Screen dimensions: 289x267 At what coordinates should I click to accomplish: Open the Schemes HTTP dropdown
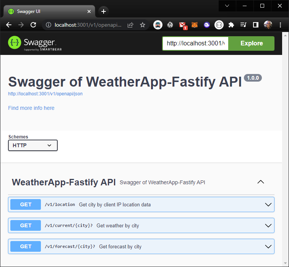[x=33, y=145]
